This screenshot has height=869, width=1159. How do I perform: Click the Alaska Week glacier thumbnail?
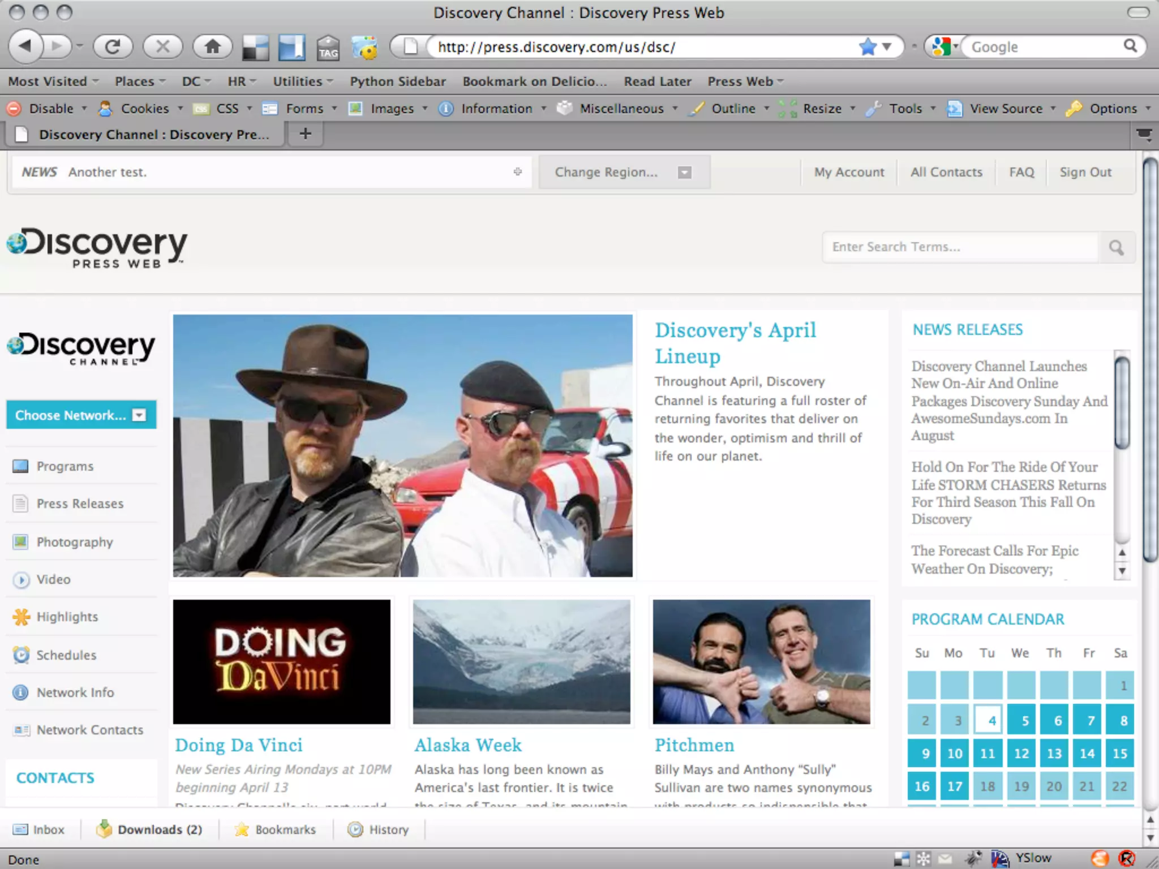tap(521, 661)
